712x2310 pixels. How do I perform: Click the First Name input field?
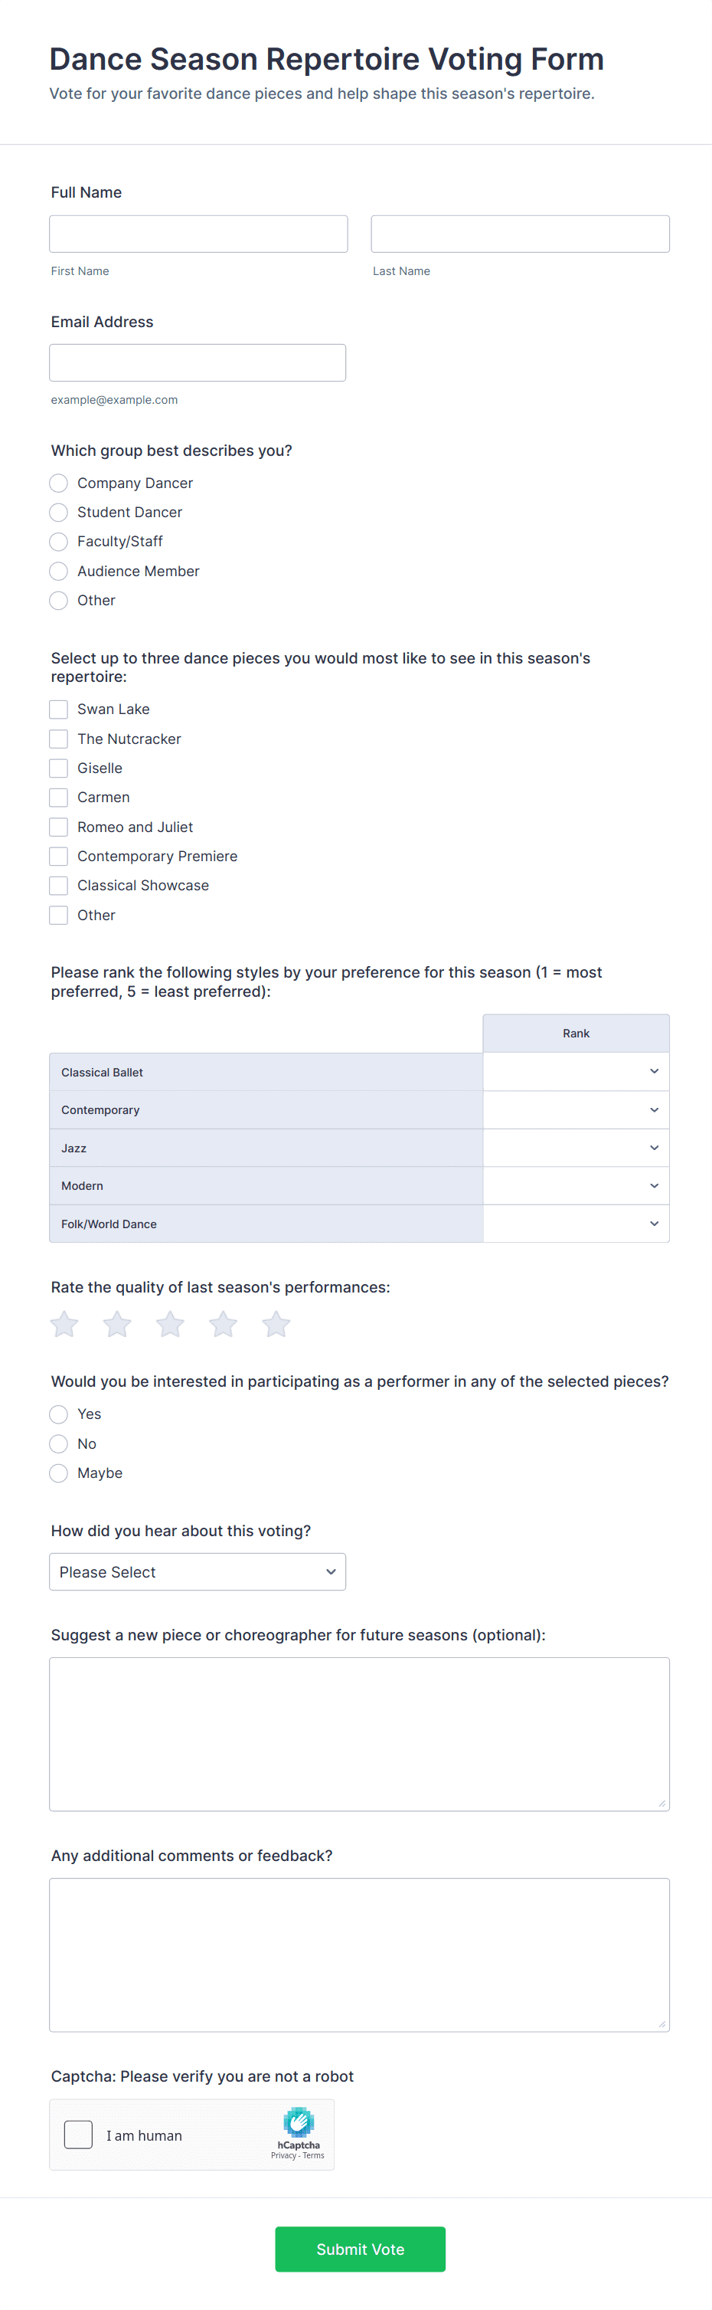pos(198,234)
